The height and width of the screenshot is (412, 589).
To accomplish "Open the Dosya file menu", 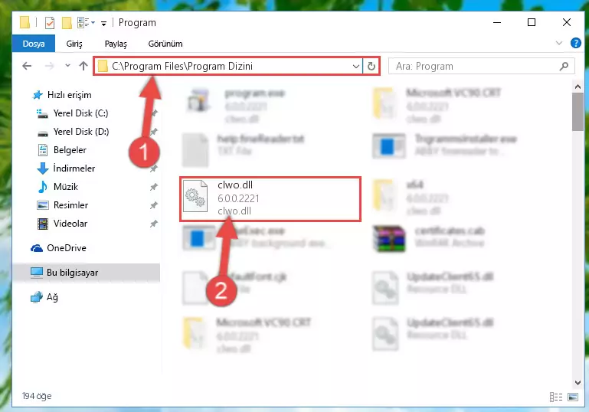I will pyautogui.click(x=34, y=44).
